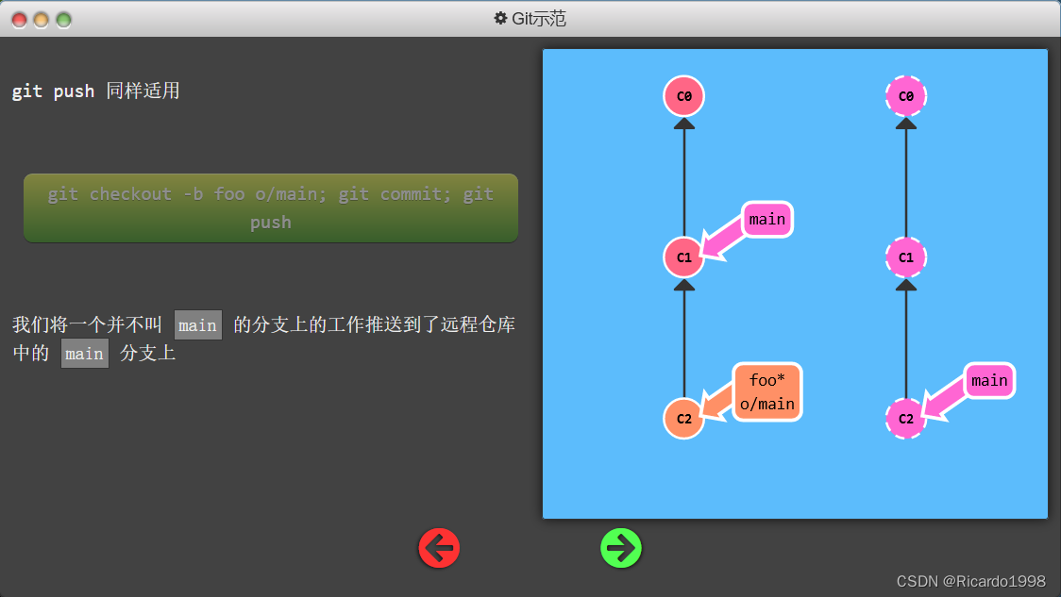Select remote dashed commit node C1
Screen dimensions: 1061x597
tap(906, 257)
